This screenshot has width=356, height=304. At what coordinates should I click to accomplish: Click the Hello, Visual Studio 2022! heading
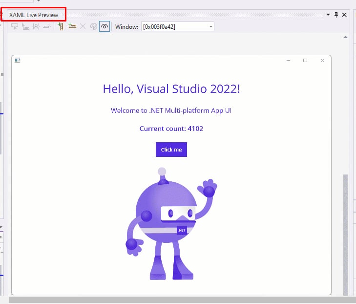(171, 89)
